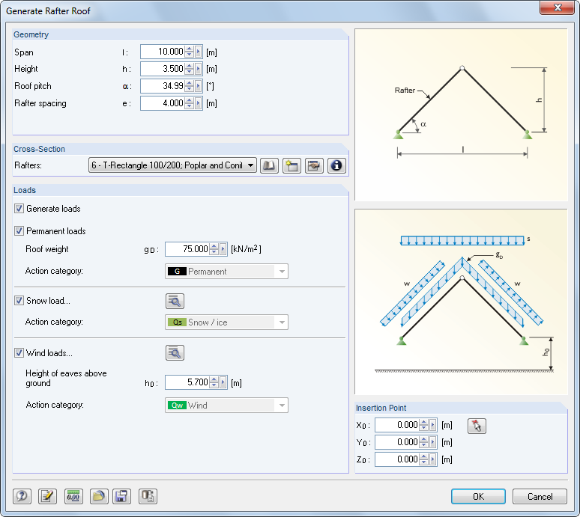Adjust the X0 spinner arrows
This screenshot has width=580, height=517.
[x=424, y=425]
